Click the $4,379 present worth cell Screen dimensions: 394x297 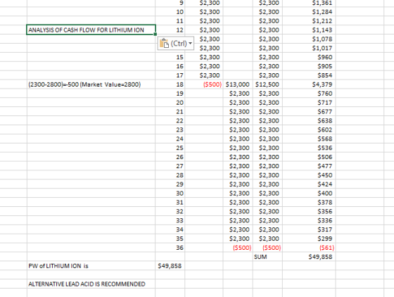click(309, 84)
